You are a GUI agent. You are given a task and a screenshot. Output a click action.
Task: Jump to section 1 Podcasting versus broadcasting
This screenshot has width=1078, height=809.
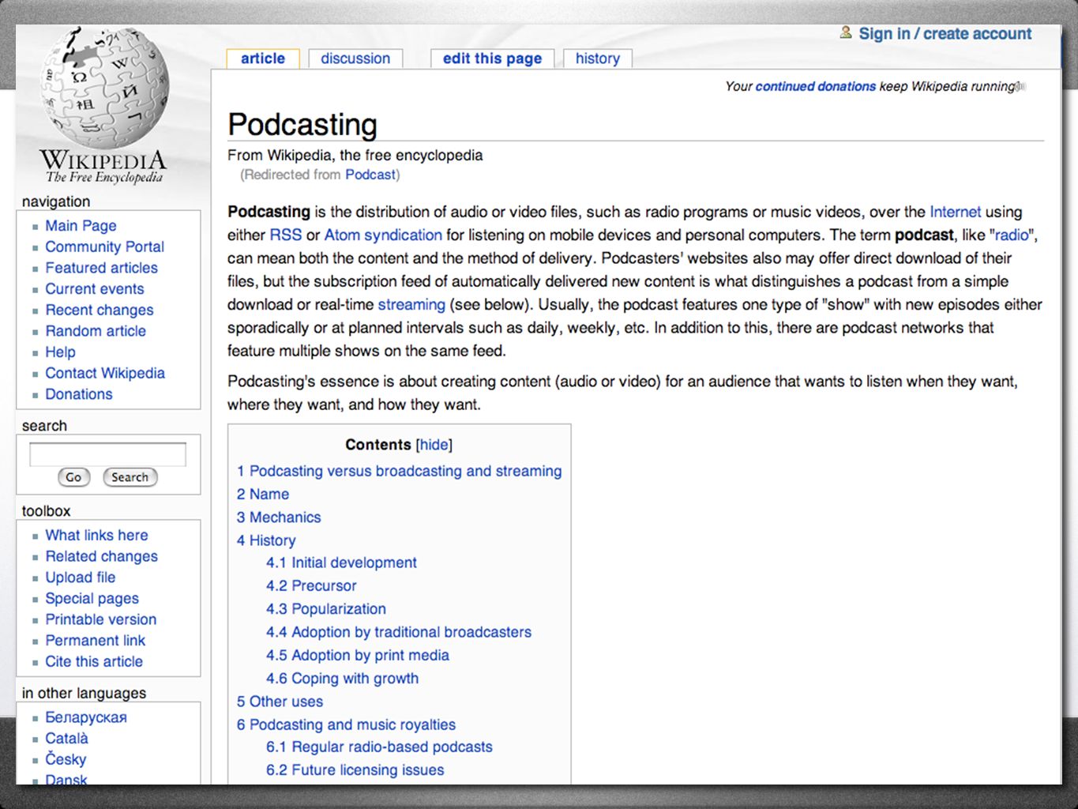pos(400,471)
